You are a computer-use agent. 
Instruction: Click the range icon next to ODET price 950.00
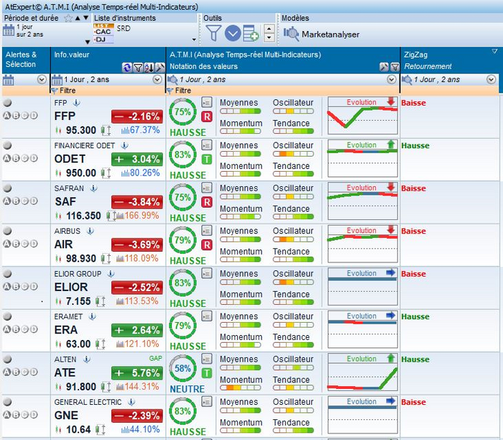point(106,173)
